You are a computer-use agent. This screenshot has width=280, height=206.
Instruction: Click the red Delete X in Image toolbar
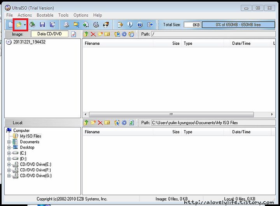tap(93, 34)
